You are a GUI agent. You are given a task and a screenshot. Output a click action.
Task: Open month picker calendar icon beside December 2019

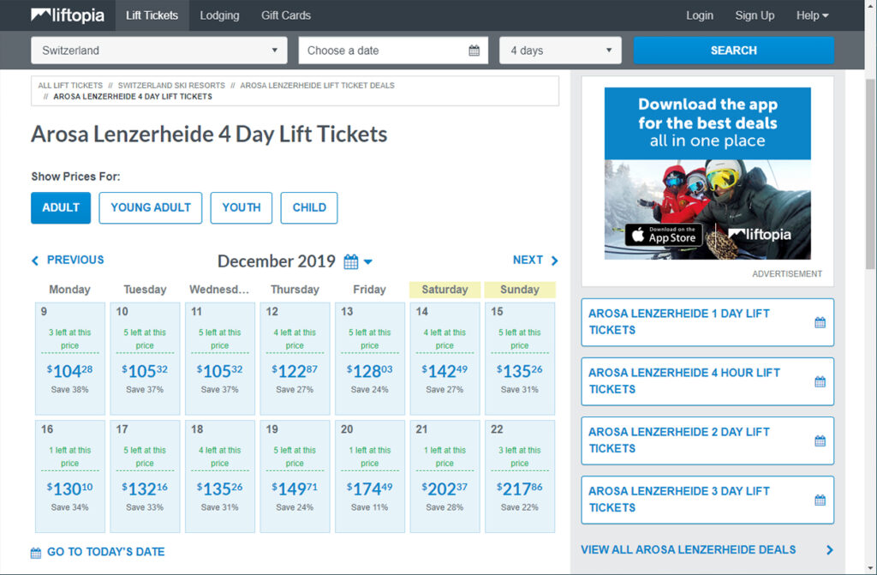tap(350, 261)
